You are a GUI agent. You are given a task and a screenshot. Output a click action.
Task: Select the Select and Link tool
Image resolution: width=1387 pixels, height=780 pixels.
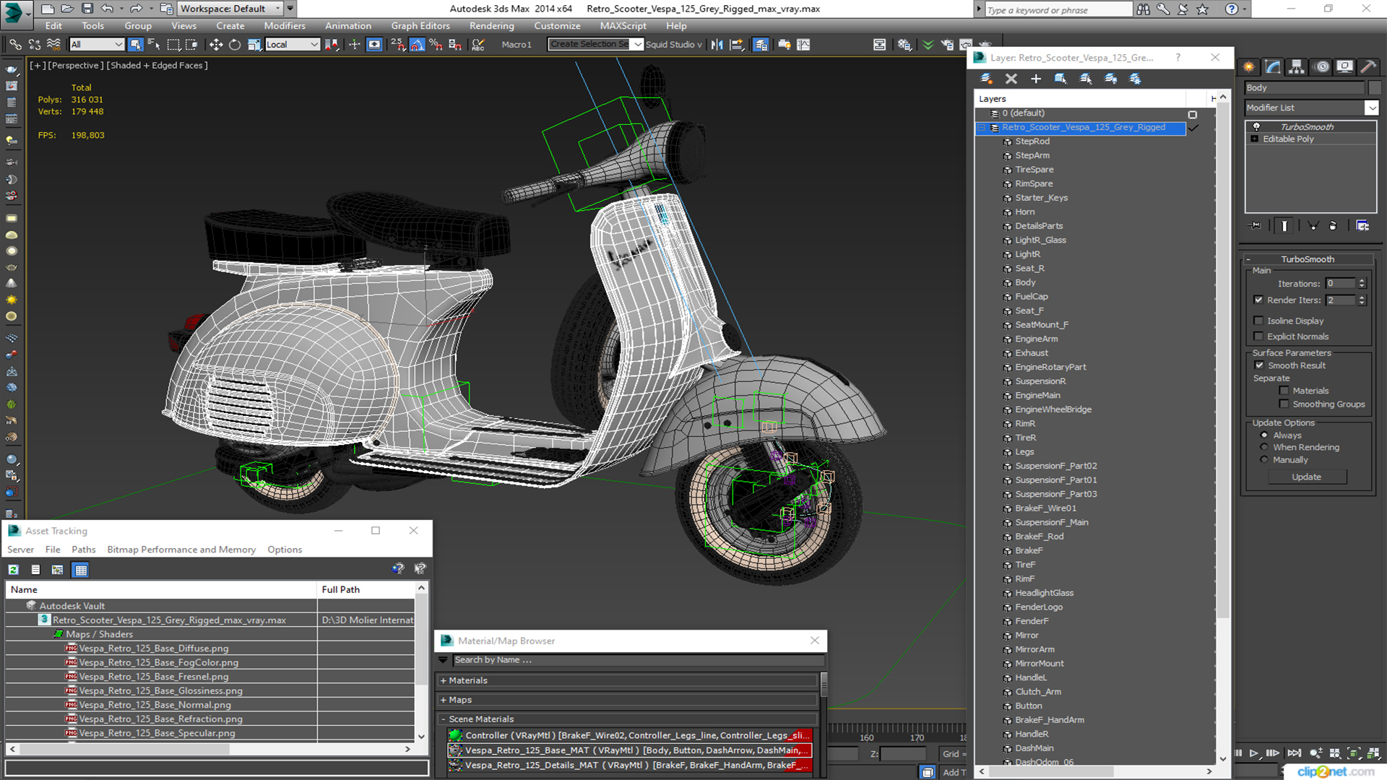[14, 45]
